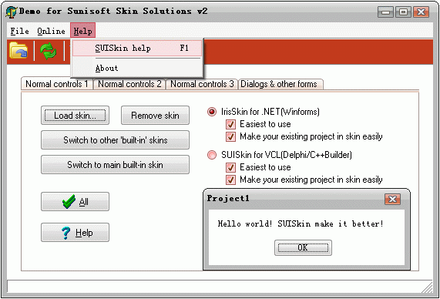
Task: Select About from Help menu
Action: click(x=137, y=69)
